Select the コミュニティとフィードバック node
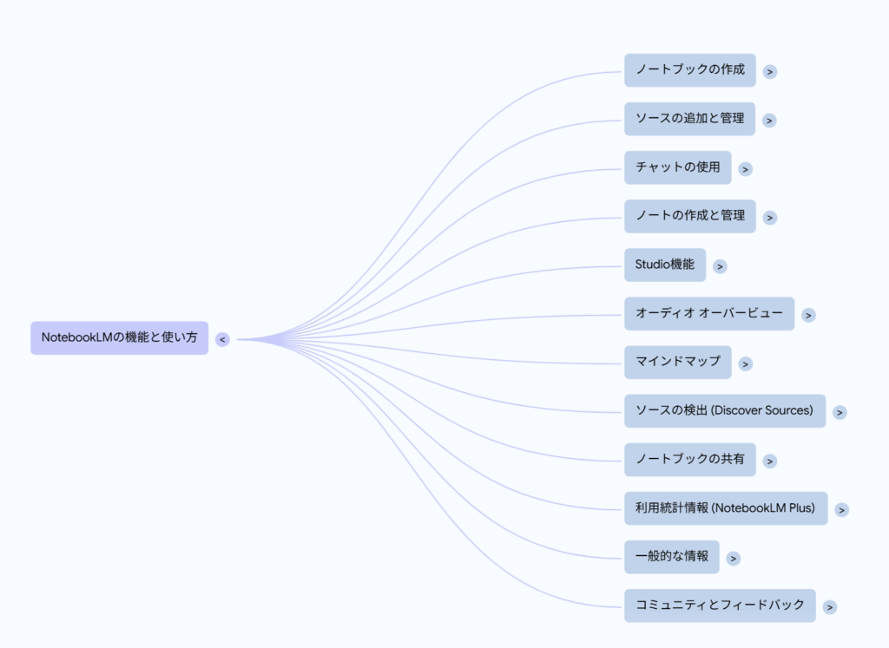This screenshot has height=648, width=889. [x=720, y=606]
